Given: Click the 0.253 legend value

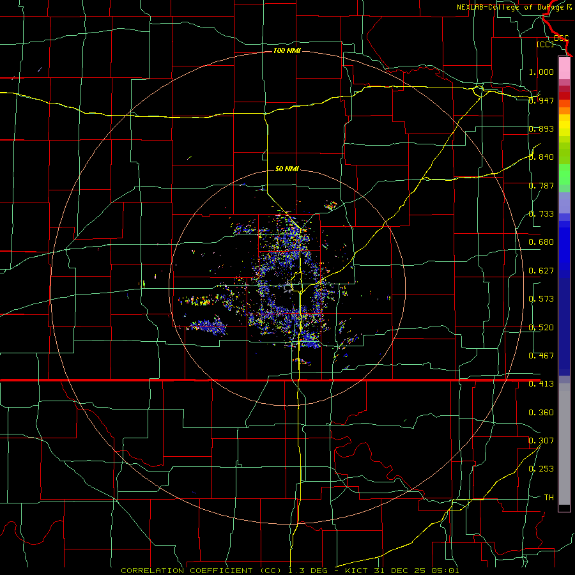Looking at the screenshot, I should 541,469.
